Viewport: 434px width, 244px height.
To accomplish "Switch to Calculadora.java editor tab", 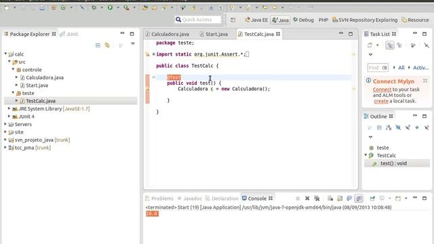I will point(167,34).
